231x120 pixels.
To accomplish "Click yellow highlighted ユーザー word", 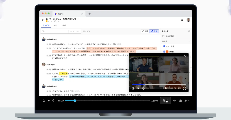I will 64,74.
